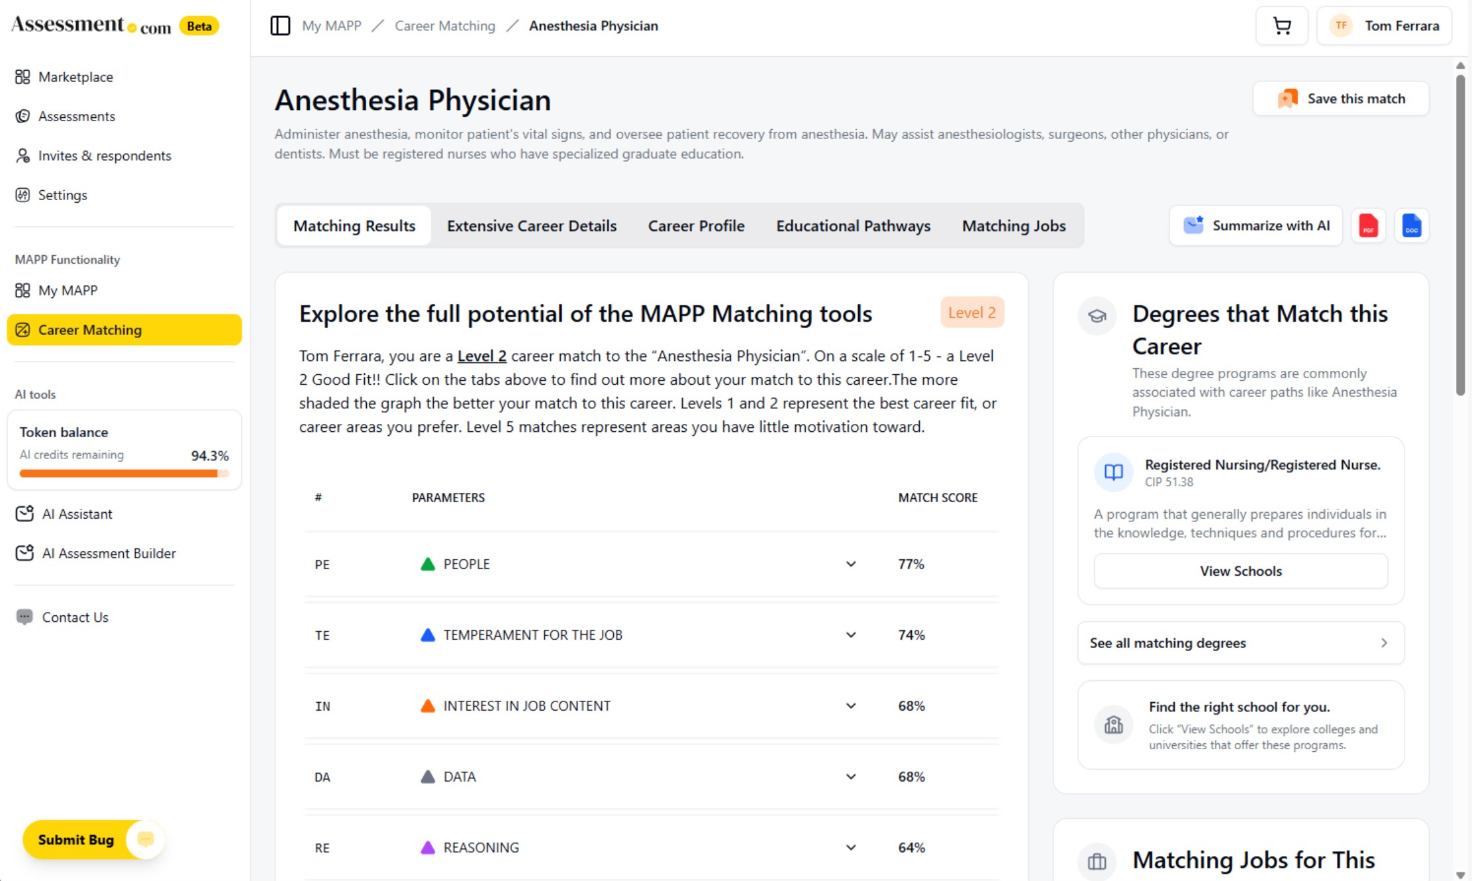1472x881 pixels.
Task: Click the blue TEMPERAMENT triangle icon
Action: pos(428,635)
